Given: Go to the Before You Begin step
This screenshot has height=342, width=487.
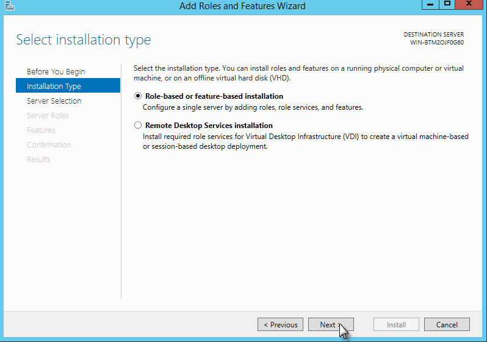Looking at the screenshot, I should click(56, 72).
